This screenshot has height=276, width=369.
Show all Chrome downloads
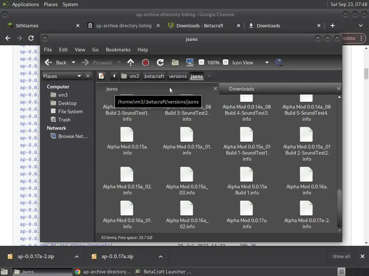pyautogui.click(x=341, y=257)
